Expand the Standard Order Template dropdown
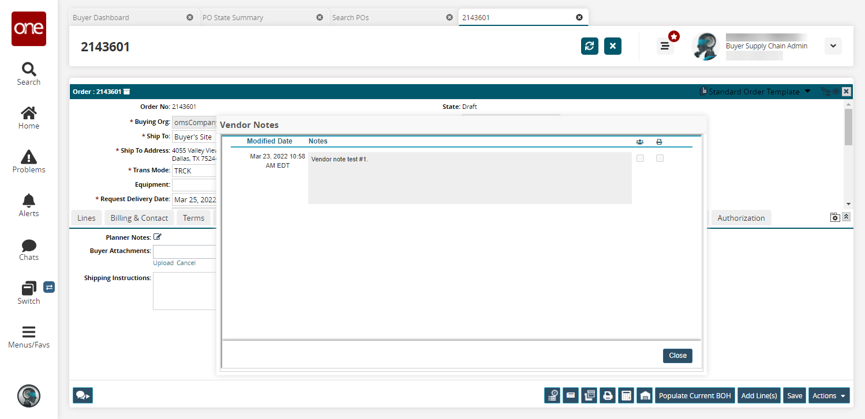 point(807,92)
